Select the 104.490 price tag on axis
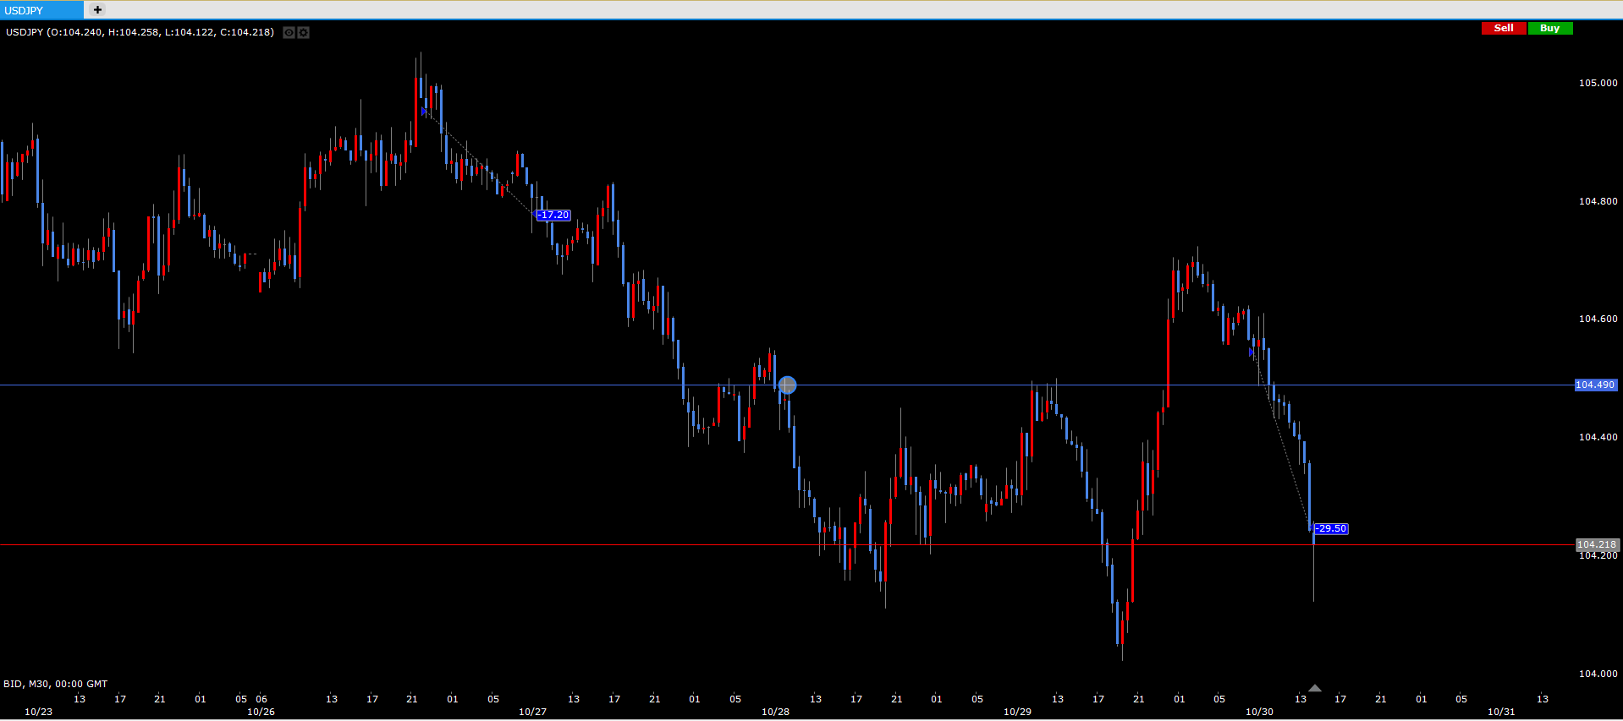The height and width of the screenshot is (721, 1623). pos(1595,385)
